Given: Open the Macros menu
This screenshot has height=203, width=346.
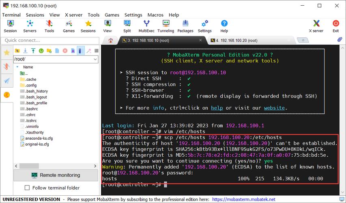Looking at the screenshot, I should pyautogui.click(x=155, y=15).
